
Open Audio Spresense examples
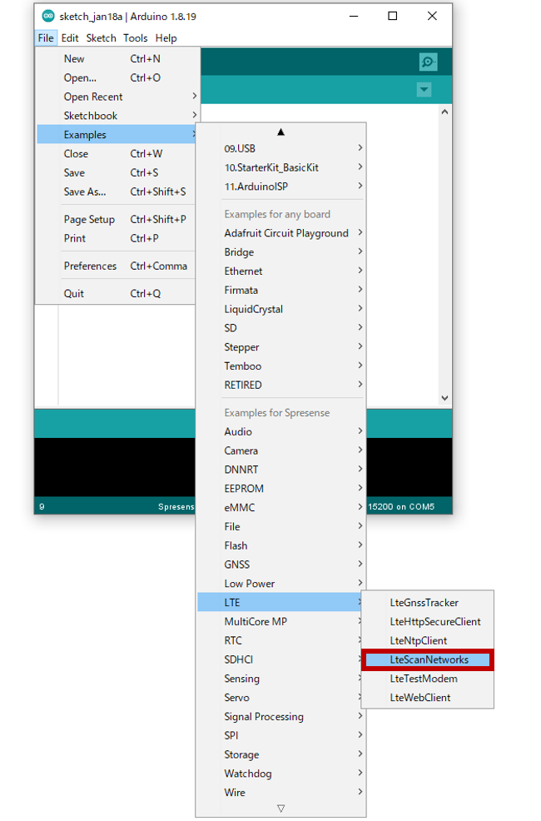pyautogui.click(x=281, y=432)
